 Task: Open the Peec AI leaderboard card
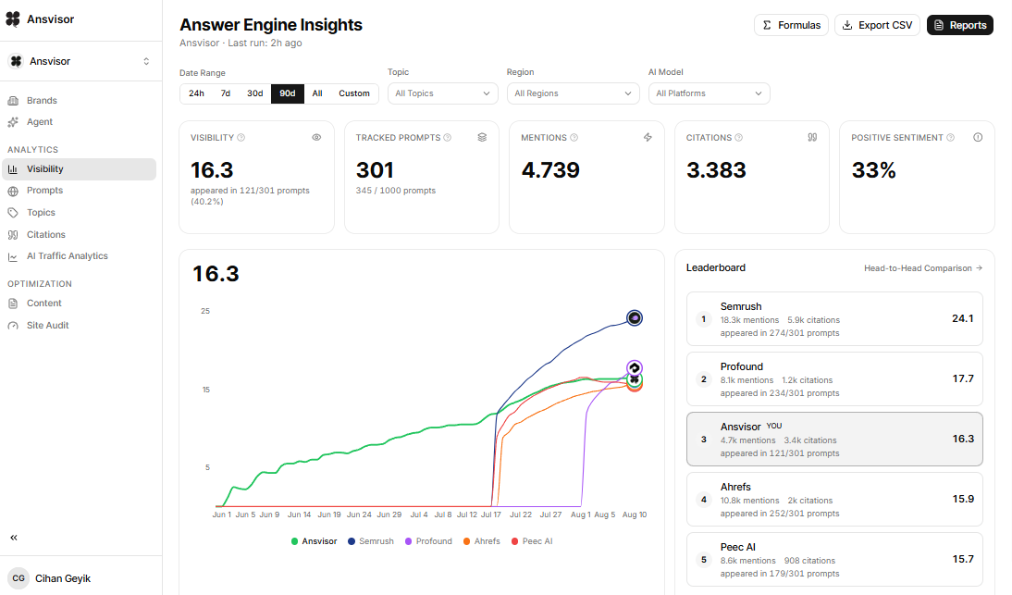click(834, 560)
